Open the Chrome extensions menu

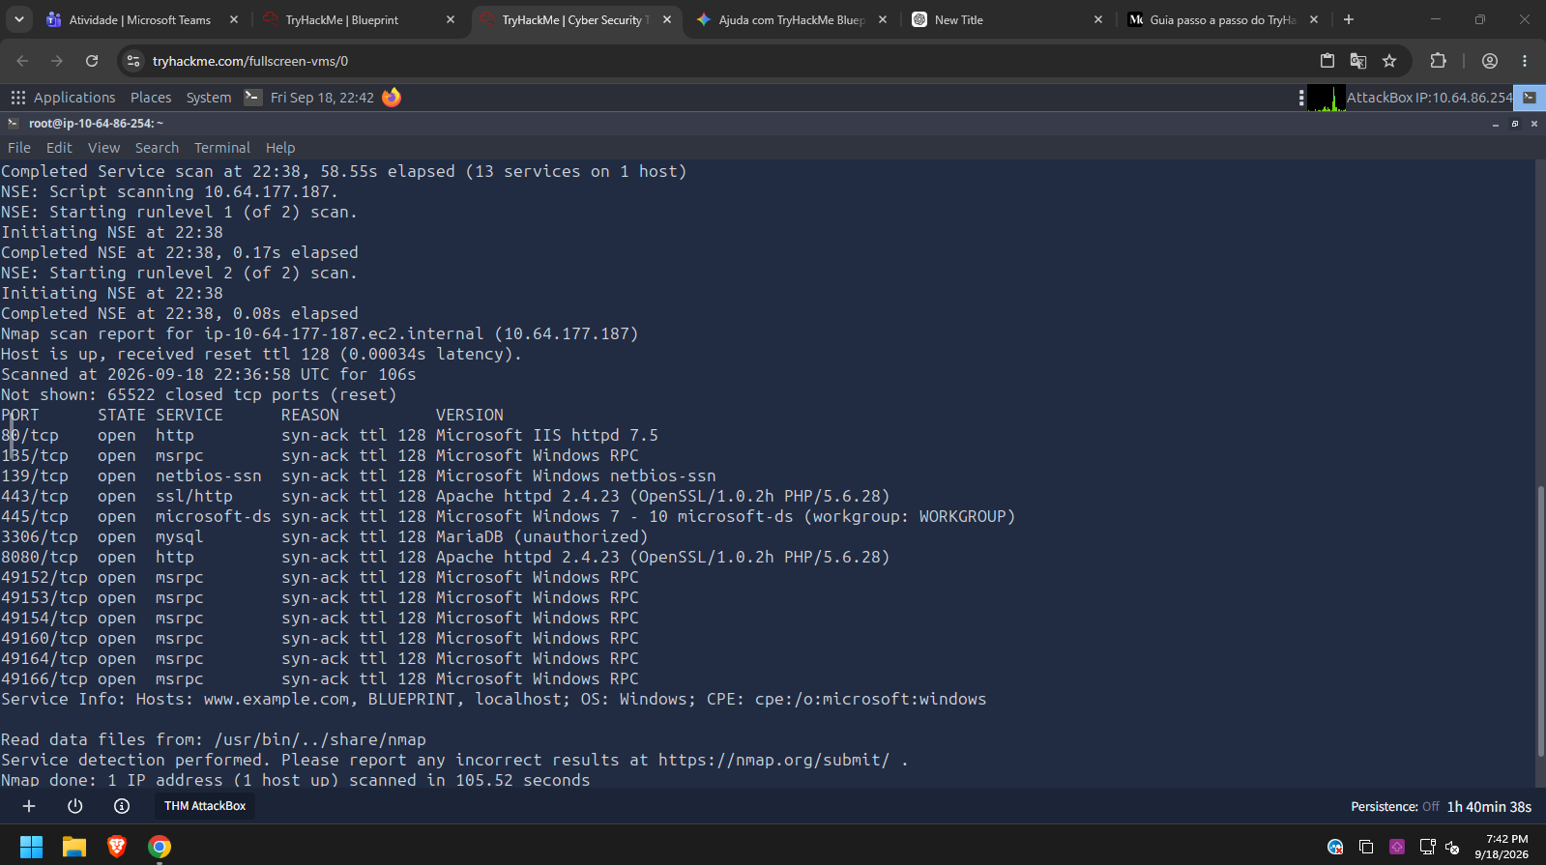[x=1438, y=61]
